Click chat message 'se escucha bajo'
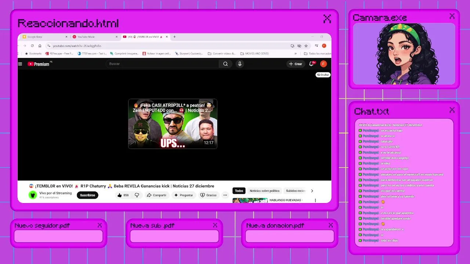Screen dimensions: 470x264 (x=391, y=131)
